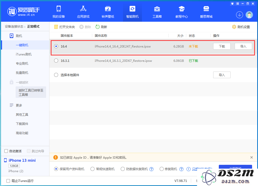Dismiss the Apple ID notice bar
Screen dimensions: 258x186
pyautogui.click(x=251, y=157)
